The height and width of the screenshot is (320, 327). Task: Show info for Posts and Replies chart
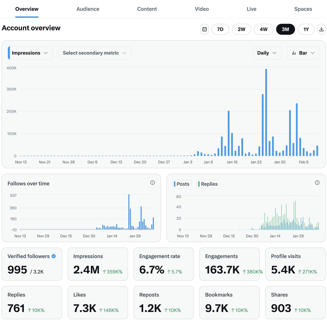317,182
